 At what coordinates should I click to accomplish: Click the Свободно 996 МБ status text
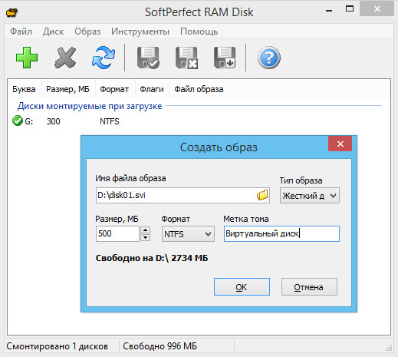pyautogui.click(x=160, y=346)
